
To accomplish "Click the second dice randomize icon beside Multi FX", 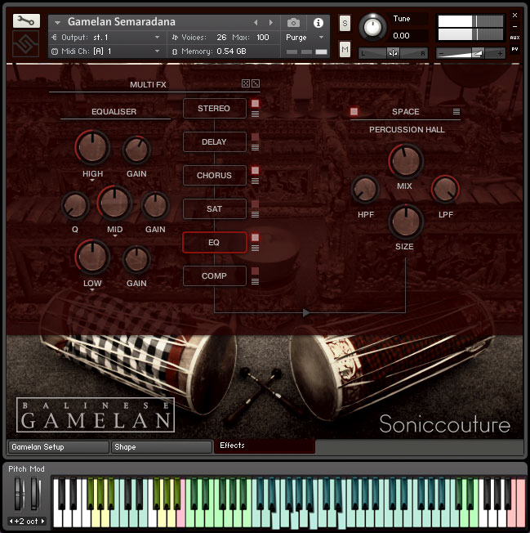I will [256, 83].
